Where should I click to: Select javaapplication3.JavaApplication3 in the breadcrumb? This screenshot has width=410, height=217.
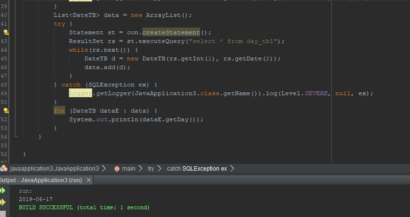pos(54,169)
